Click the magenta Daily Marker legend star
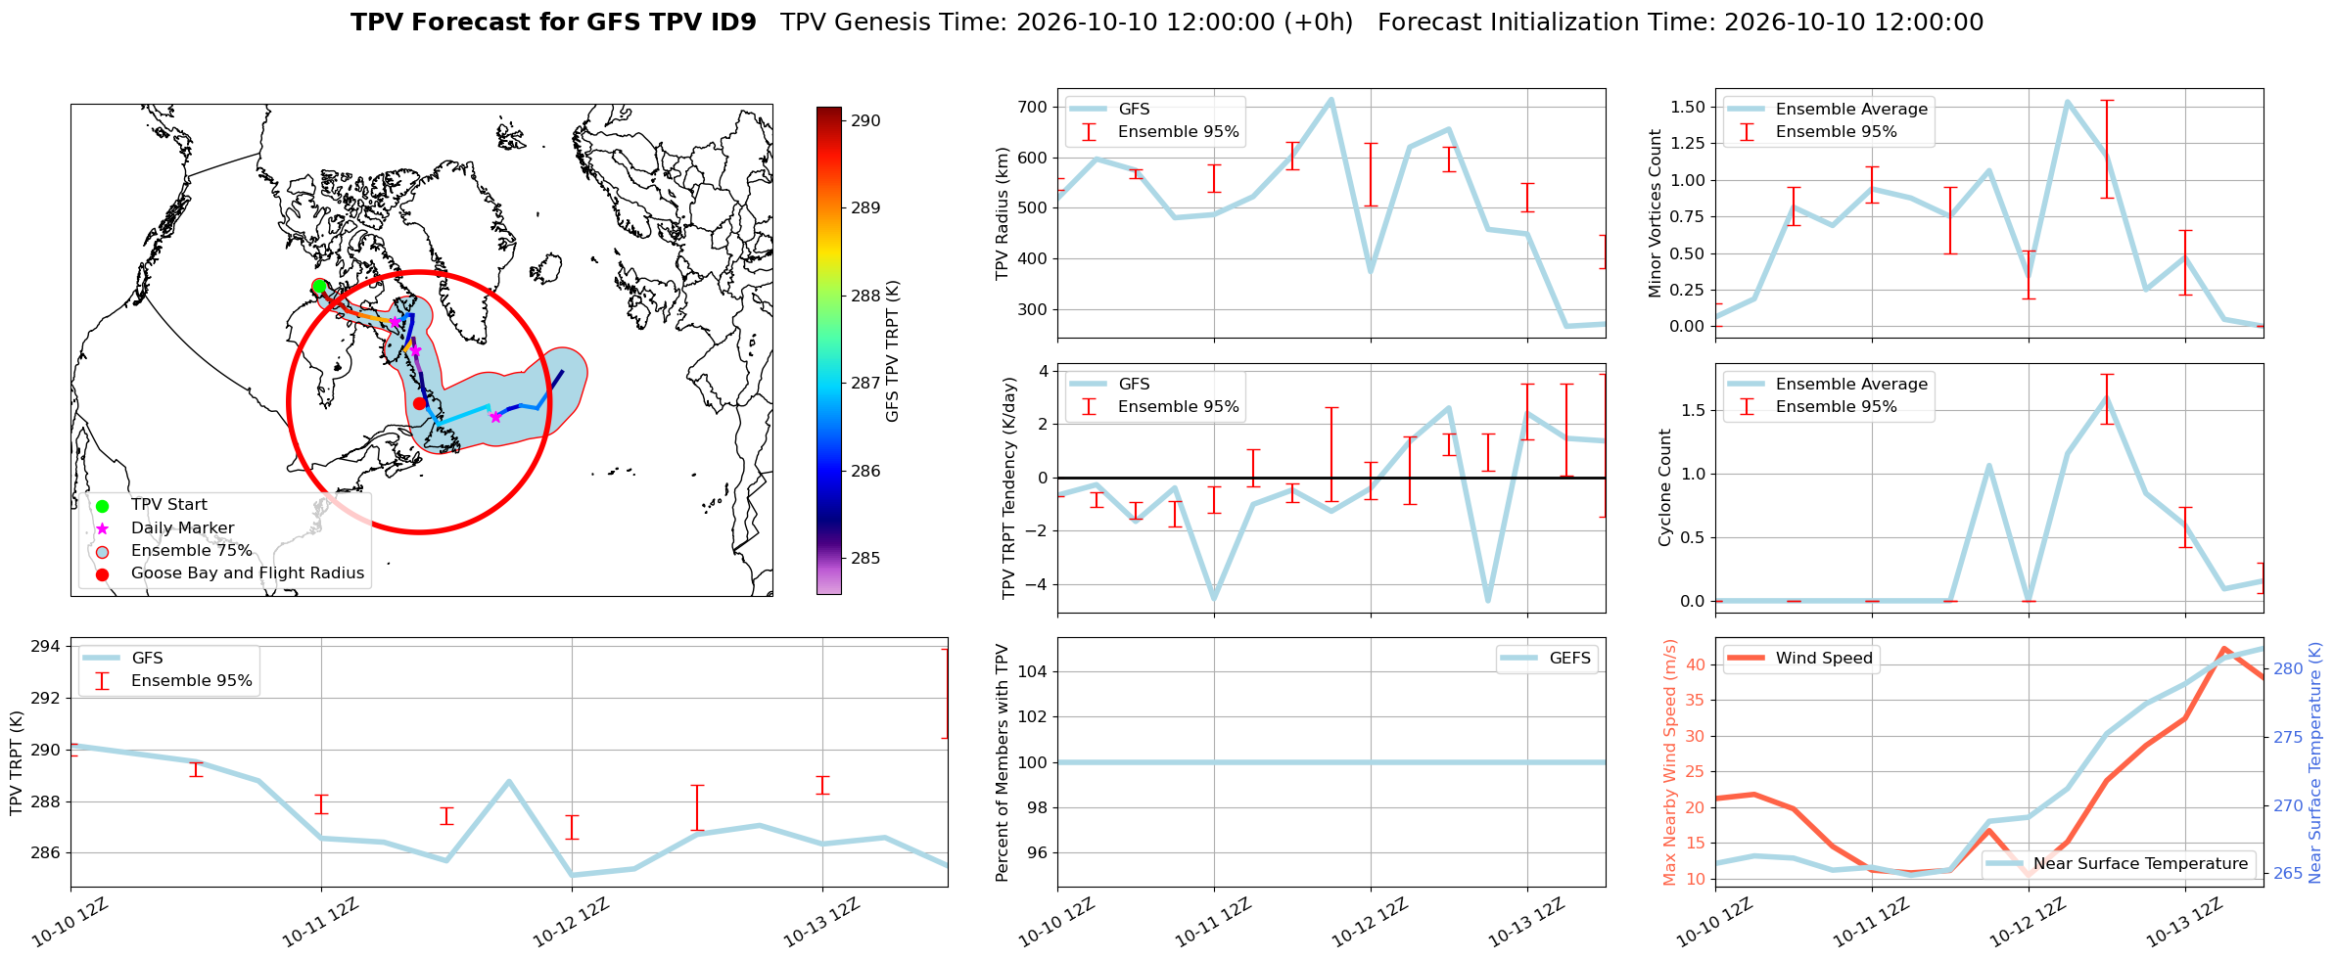Screen dimensions: 2334x961 point(102,528)
